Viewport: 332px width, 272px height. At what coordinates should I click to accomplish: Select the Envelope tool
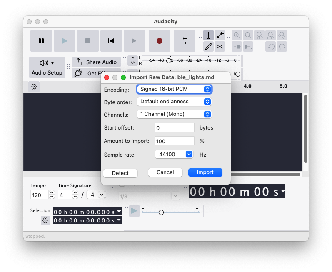[x=220, y=35]
